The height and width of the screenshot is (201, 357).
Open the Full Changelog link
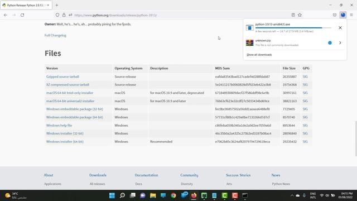pyautogui.click(x=55, y=35)
